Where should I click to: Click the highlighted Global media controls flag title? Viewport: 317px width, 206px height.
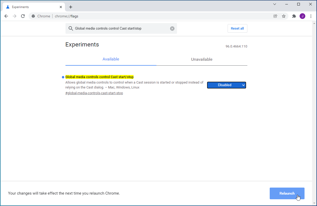(99, 77)
